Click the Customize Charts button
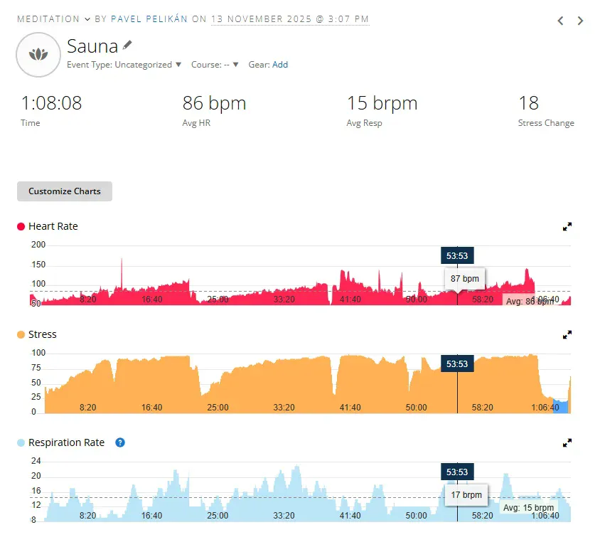 pos(65,191)
